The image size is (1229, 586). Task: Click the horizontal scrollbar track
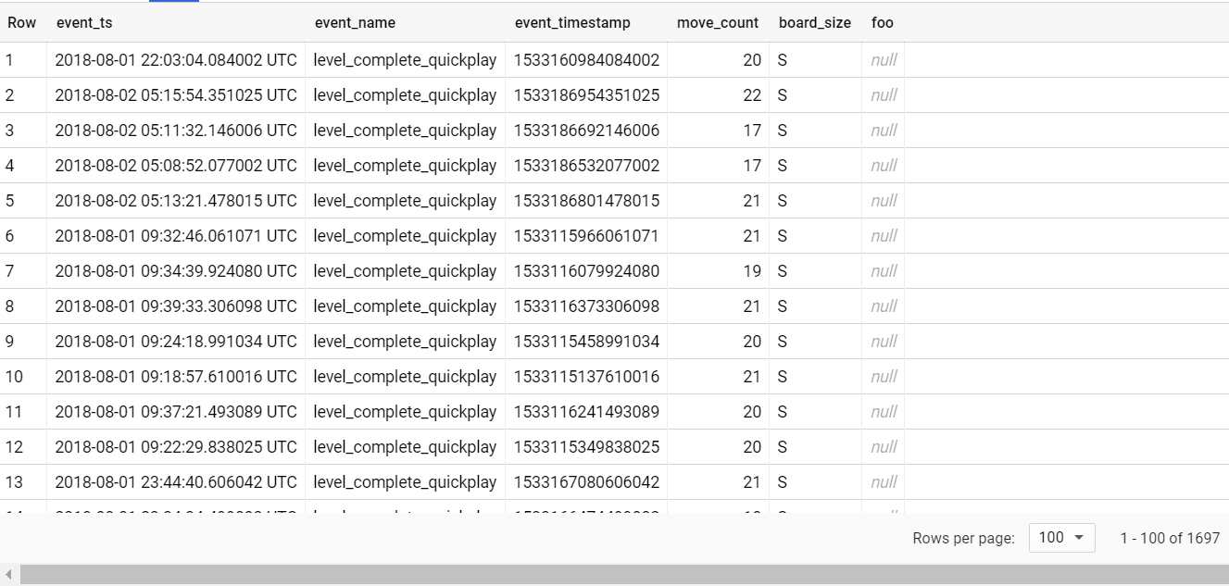click(x=621, y=576)
